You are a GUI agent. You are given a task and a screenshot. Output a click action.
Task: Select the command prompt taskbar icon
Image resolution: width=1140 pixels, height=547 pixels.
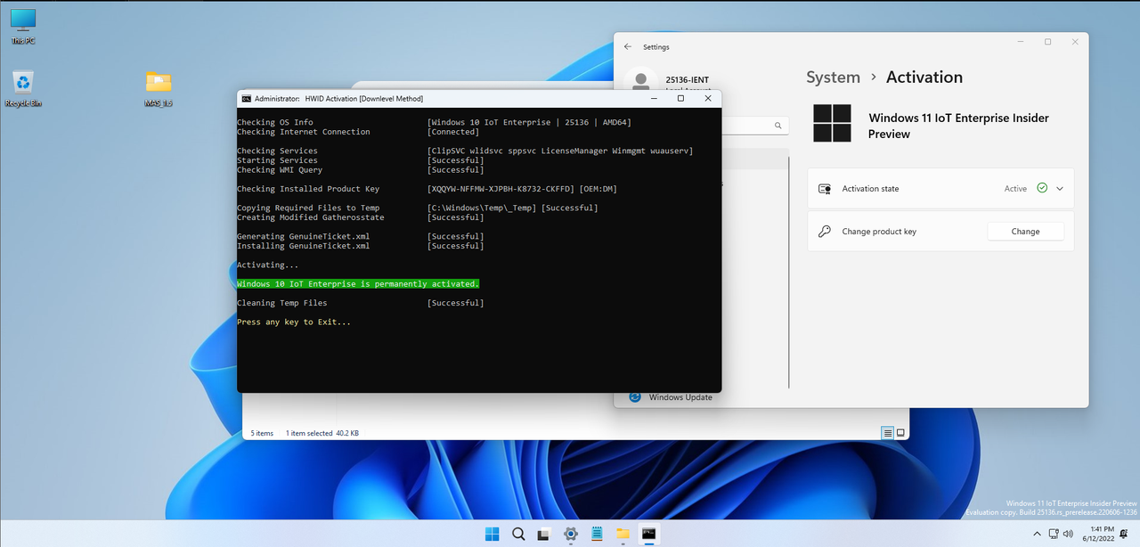[649, 534]
